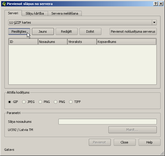This screenshot has width=165, height=156.
Task: Click the Jauns button to add server
Action: [43, 31]
